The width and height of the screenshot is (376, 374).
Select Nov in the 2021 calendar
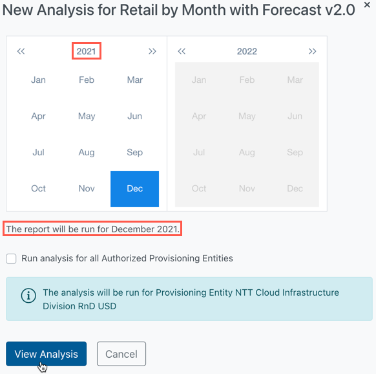pos(87,188)
